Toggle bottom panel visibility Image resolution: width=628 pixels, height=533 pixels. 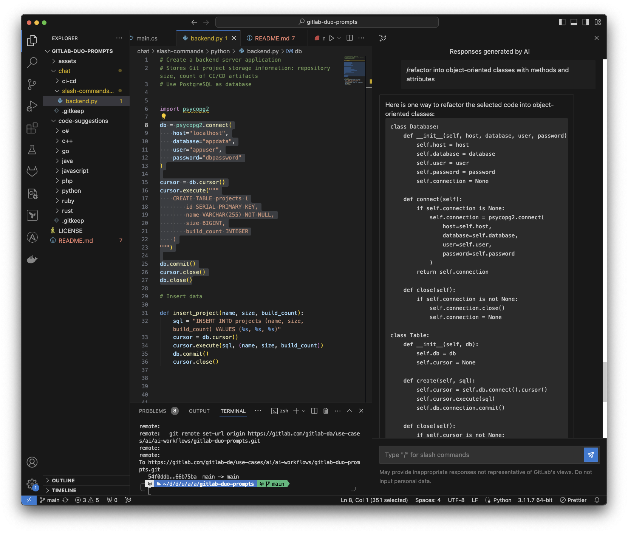[x=574, y=22]
